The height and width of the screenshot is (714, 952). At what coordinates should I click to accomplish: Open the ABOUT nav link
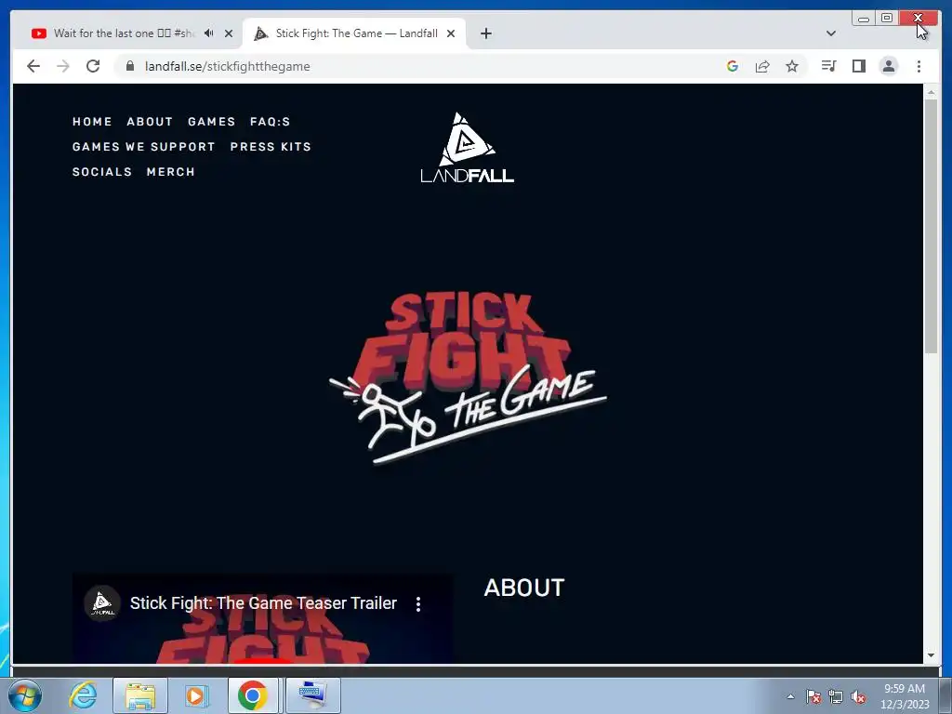pyautogui.click(x=150, y=122)
